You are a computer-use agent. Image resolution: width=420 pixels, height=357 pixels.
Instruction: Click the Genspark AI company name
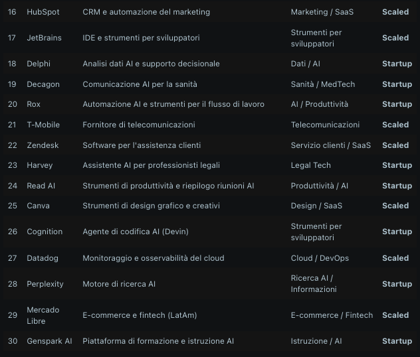click(49, 341)
